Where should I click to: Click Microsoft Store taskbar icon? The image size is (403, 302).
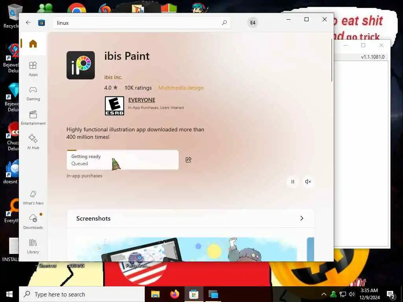(x=194, y=294)
